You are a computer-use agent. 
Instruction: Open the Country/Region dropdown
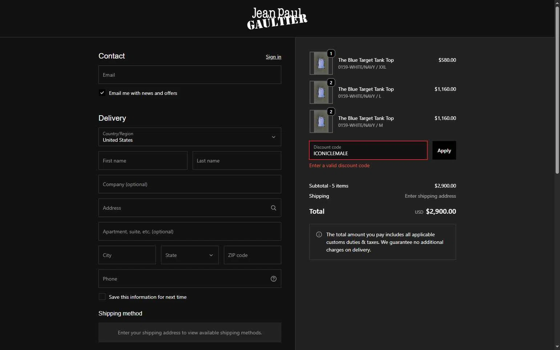click(x=190, y=137)
